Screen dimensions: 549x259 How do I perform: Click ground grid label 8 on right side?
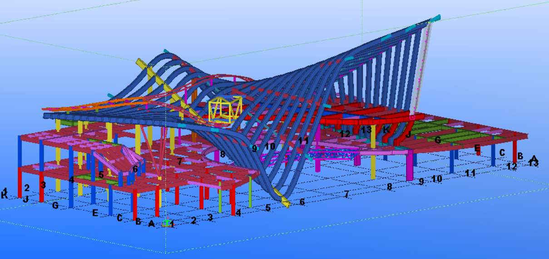point(389,187)
